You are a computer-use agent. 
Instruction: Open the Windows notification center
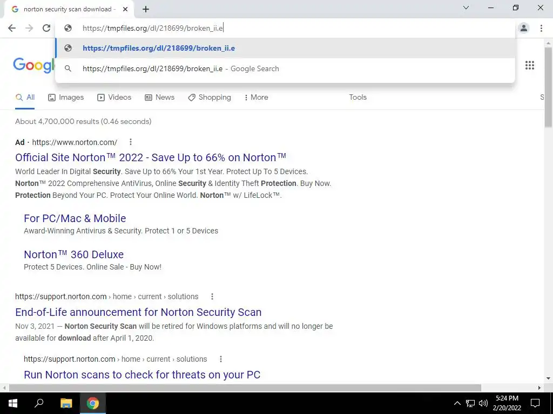(x=535, y=403)
